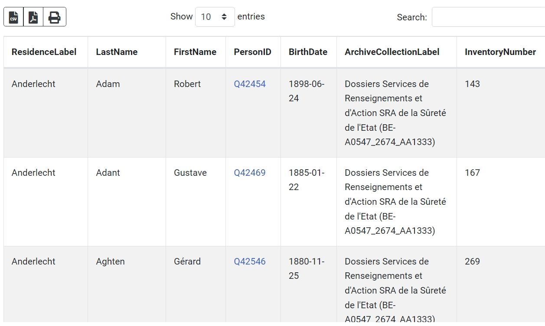Select inventory number 143
The width and height of the screenshot is (545, 326).
tap(472, 84)
